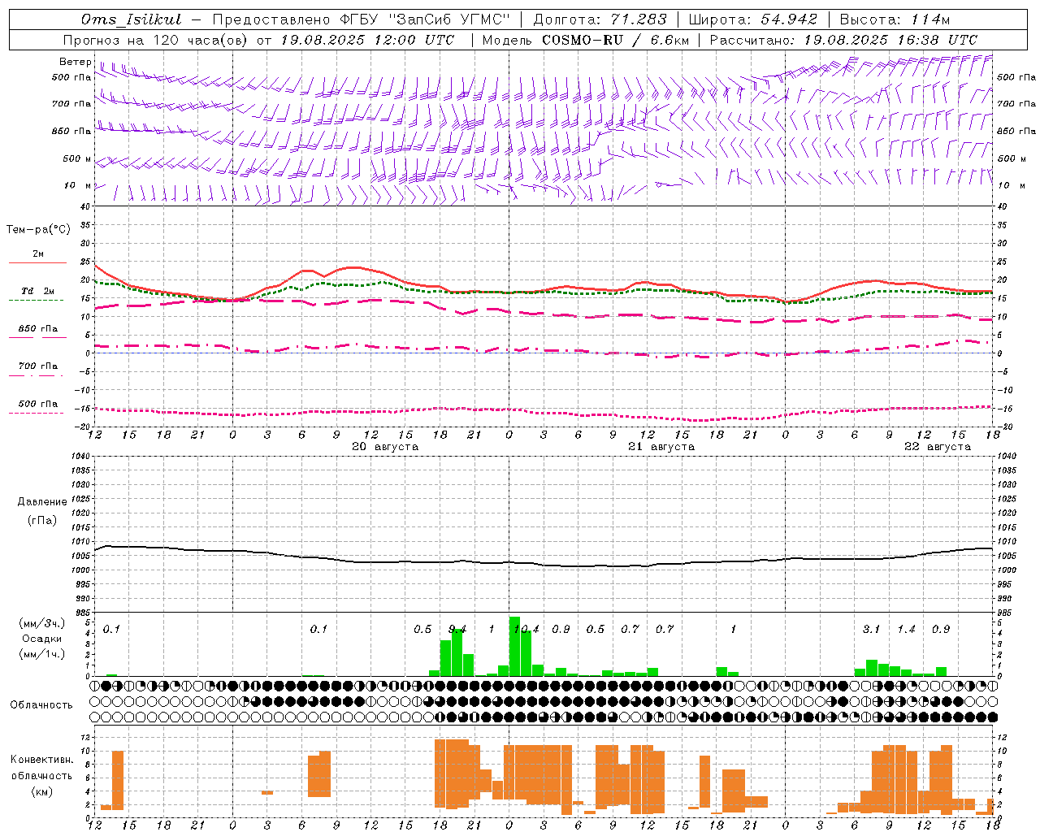Image resolution: width=1040 pixels, height=832 pixels.
Task: Click the Давление panel label
Action: [x=42, y=502]
